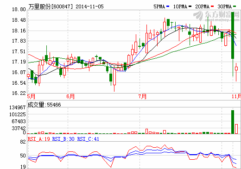
Task: Click the blue 5PMA legend swatch
Action: pos(168,6)
